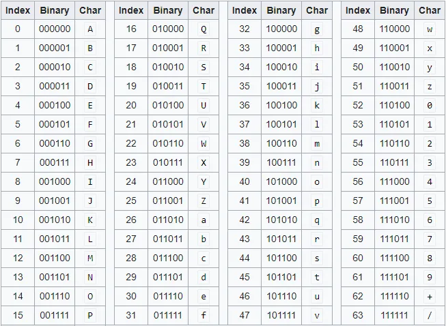
Task: Click binary value 101010
Action: pos(281,220)
